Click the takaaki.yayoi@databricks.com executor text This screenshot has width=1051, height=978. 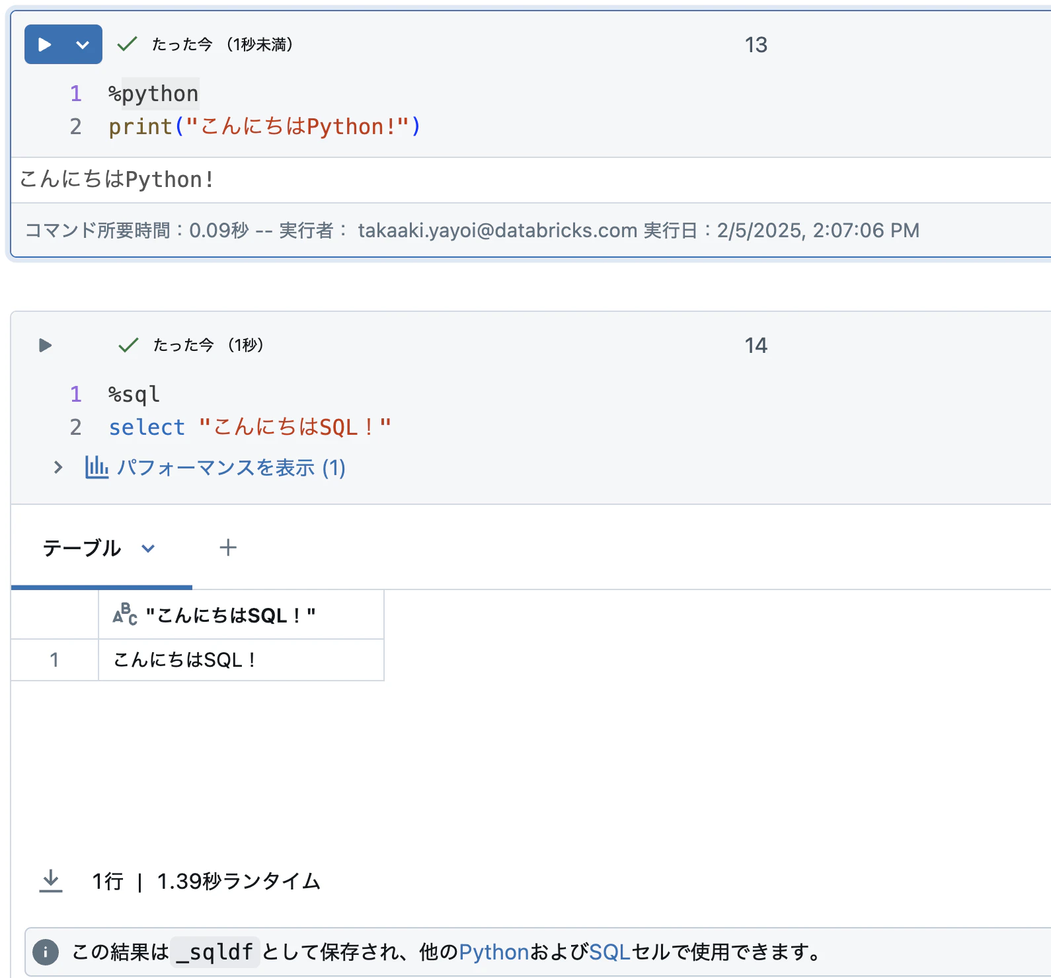click(498, 230)
